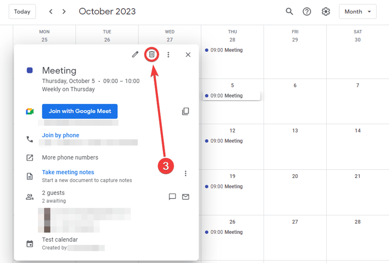Click the Join by phone link
The image size is (389, 263).
[60, 135]
